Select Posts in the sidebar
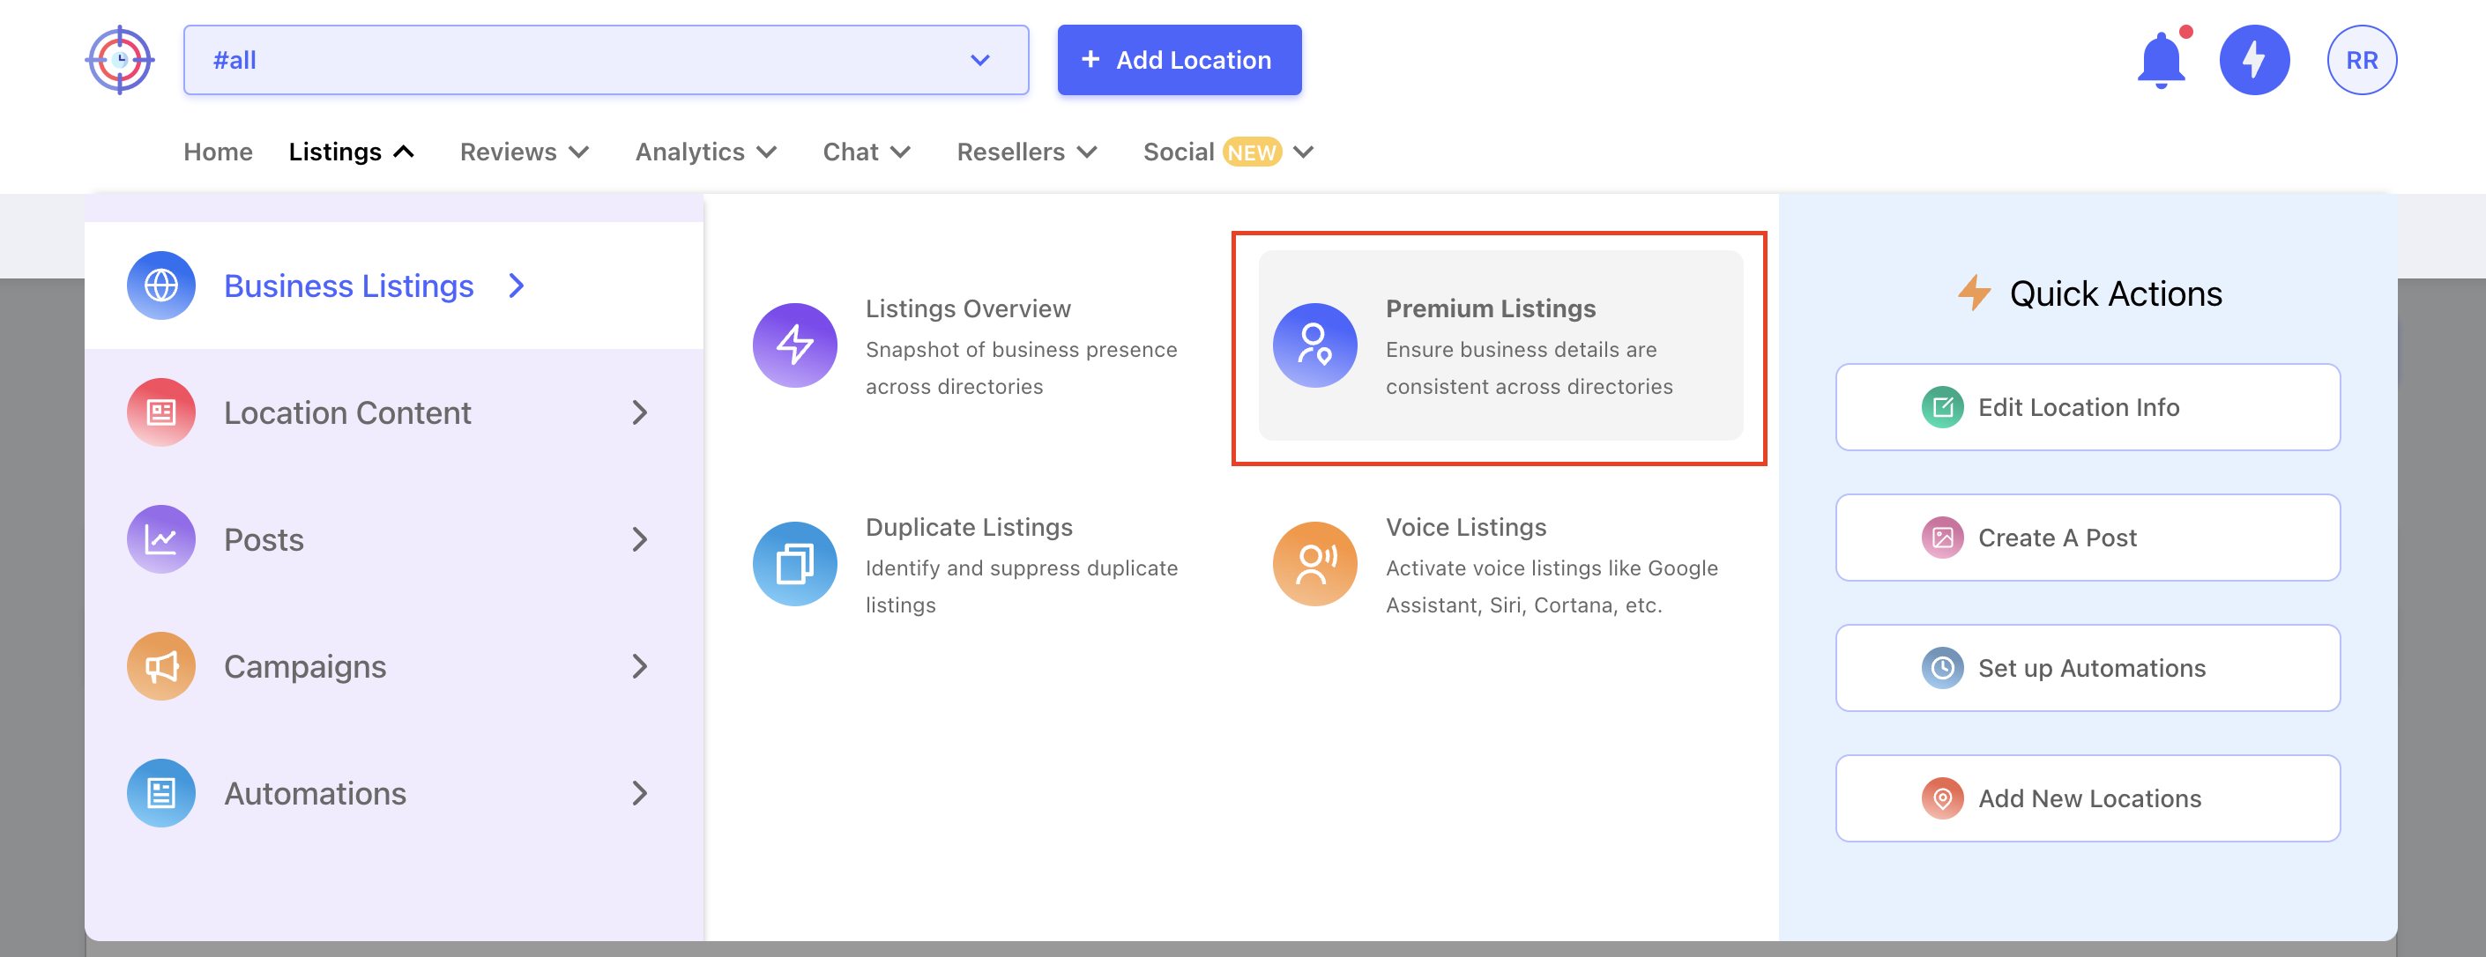This screenshot has width=2486, height=957. pos(394,539)
